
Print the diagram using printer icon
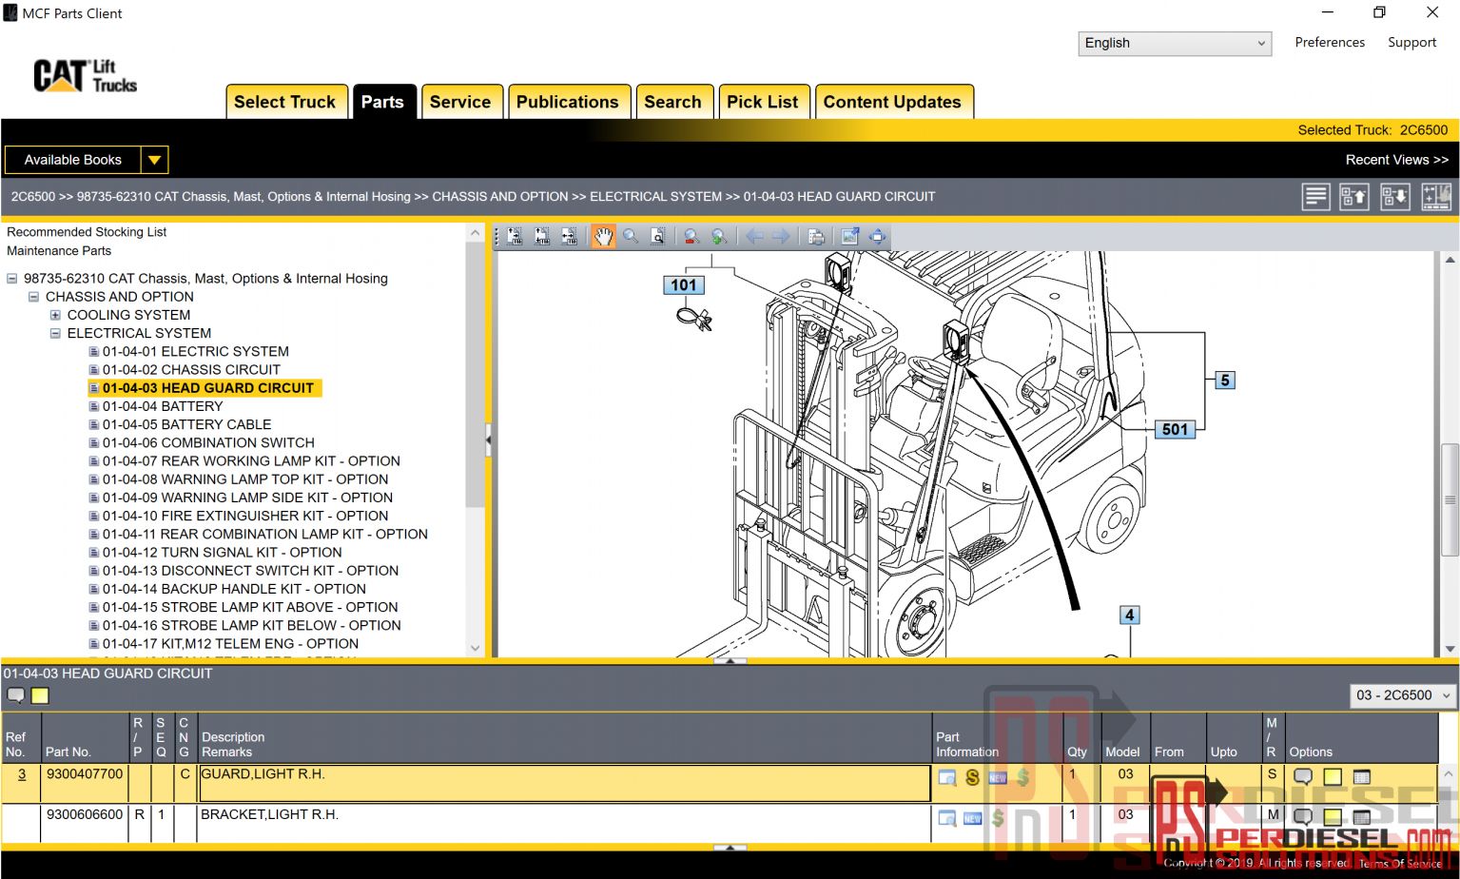tap(816, 237)
